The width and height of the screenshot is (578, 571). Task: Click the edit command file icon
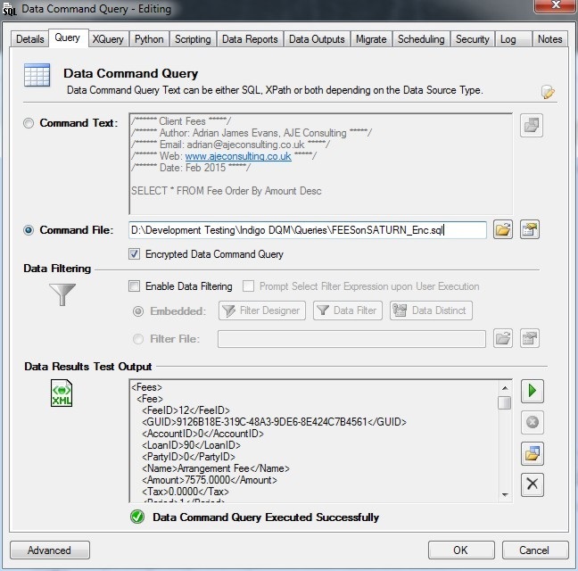[531, 230]
